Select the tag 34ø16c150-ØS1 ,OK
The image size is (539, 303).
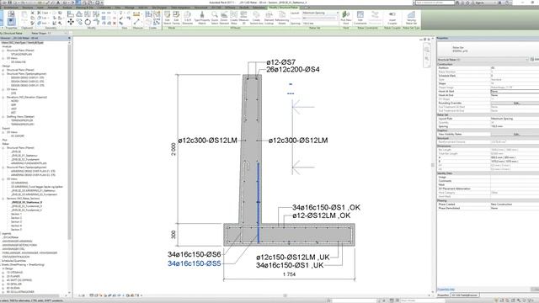pos(326,208)
